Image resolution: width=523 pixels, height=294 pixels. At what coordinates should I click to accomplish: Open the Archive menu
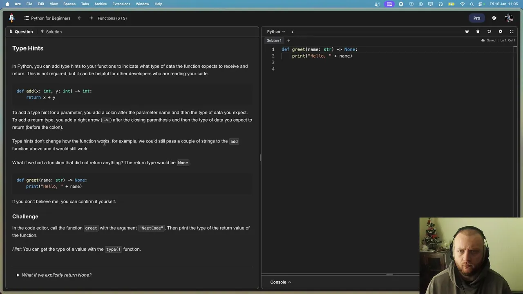click(101, 4)
